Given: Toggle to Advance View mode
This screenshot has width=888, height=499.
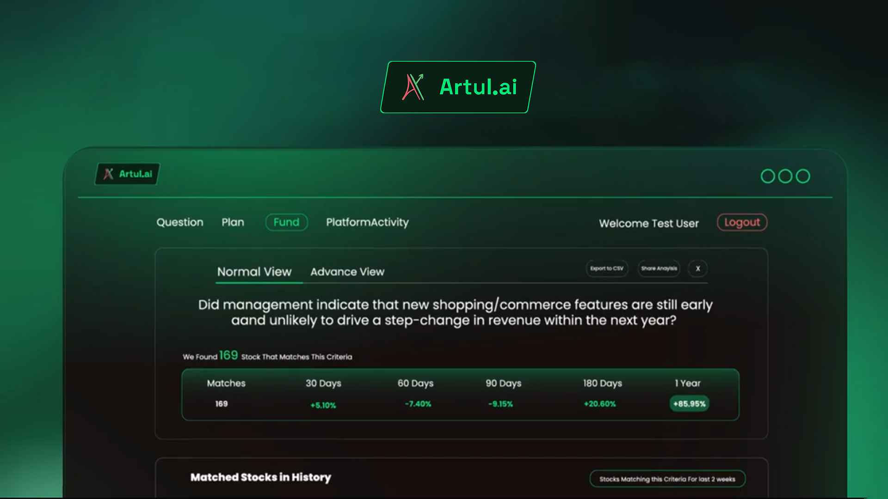Looking at the screenshot, I should click(x=347, y=272).
